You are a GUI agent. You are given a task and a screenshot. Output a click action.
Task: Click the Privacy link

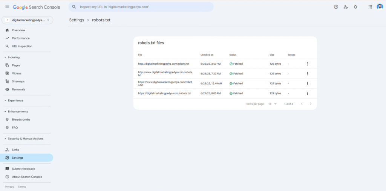9,187
